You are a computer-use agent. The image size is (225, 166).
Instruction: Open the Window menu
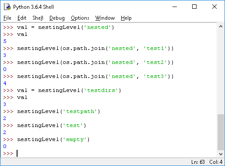[x=105, y=18]
